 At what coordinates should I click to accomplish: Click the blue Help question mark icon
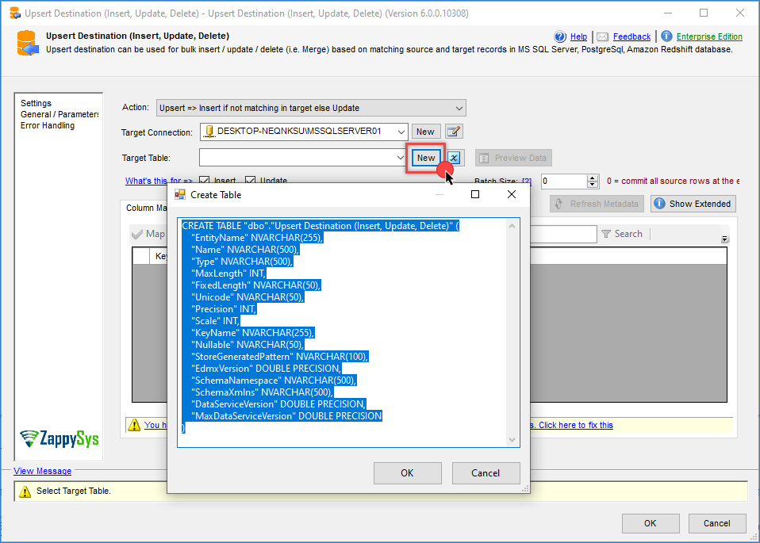[x=560, y=36]
